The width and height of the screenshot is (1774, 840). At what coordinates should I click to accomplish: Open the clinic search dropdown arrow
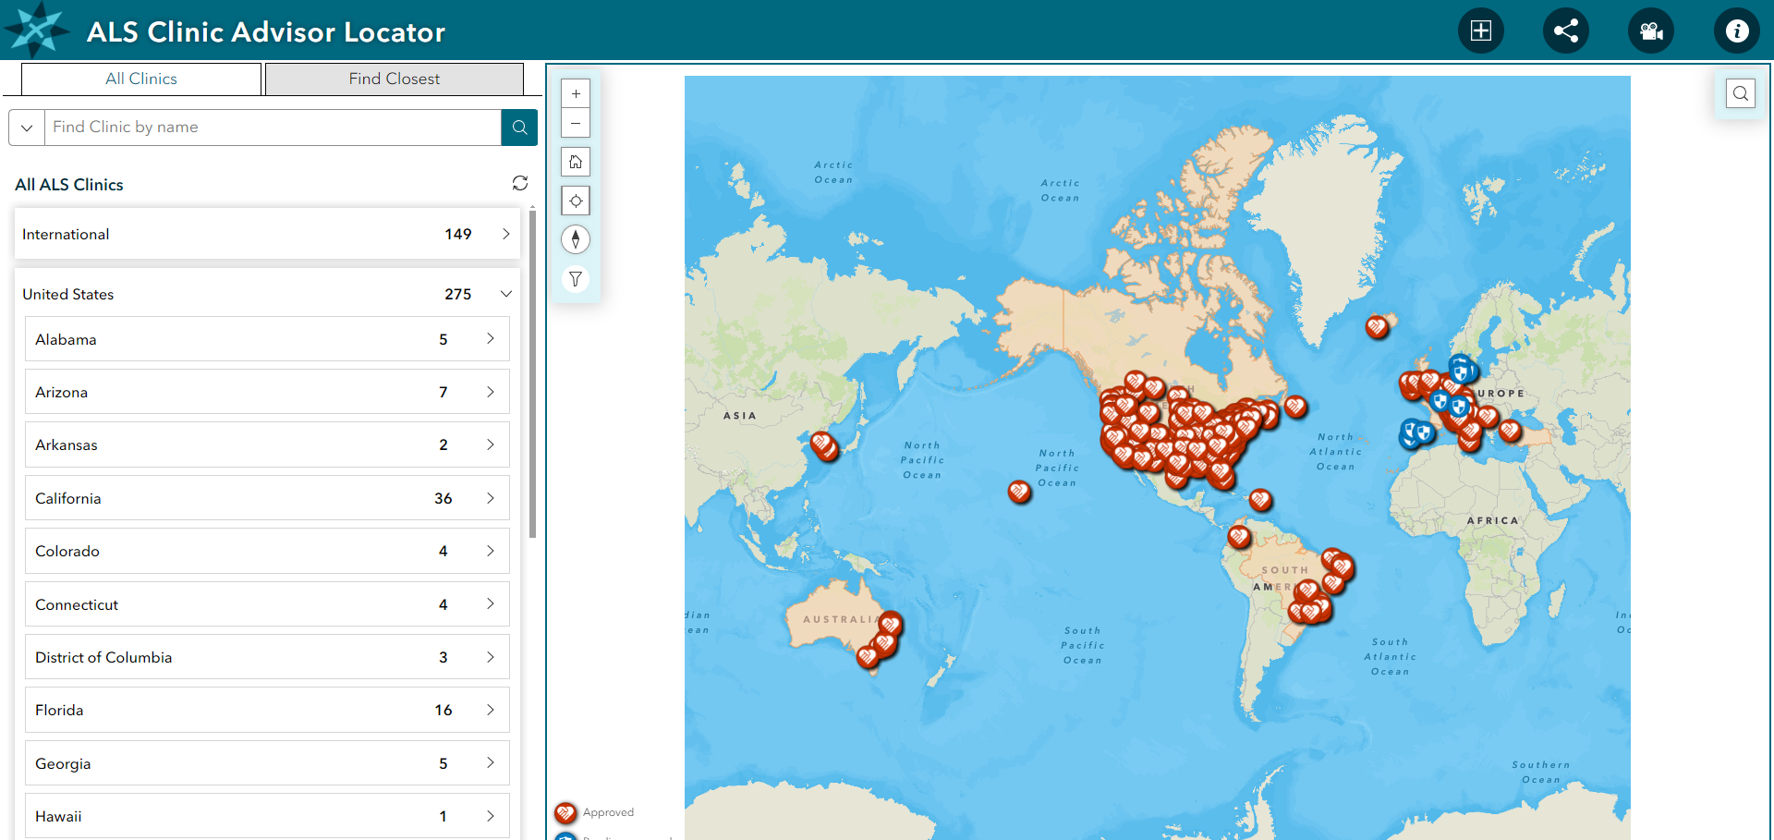point(27,128)
